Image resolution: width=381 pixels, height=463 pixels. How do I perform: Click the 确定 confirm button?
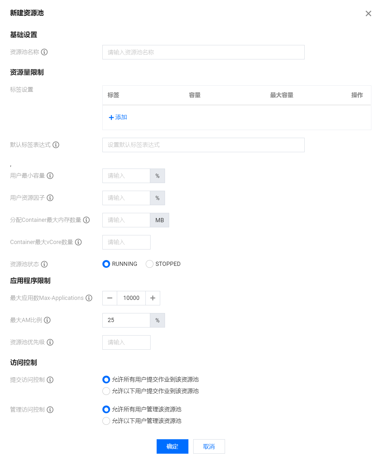pyautogui.click(x=172, y=446)
